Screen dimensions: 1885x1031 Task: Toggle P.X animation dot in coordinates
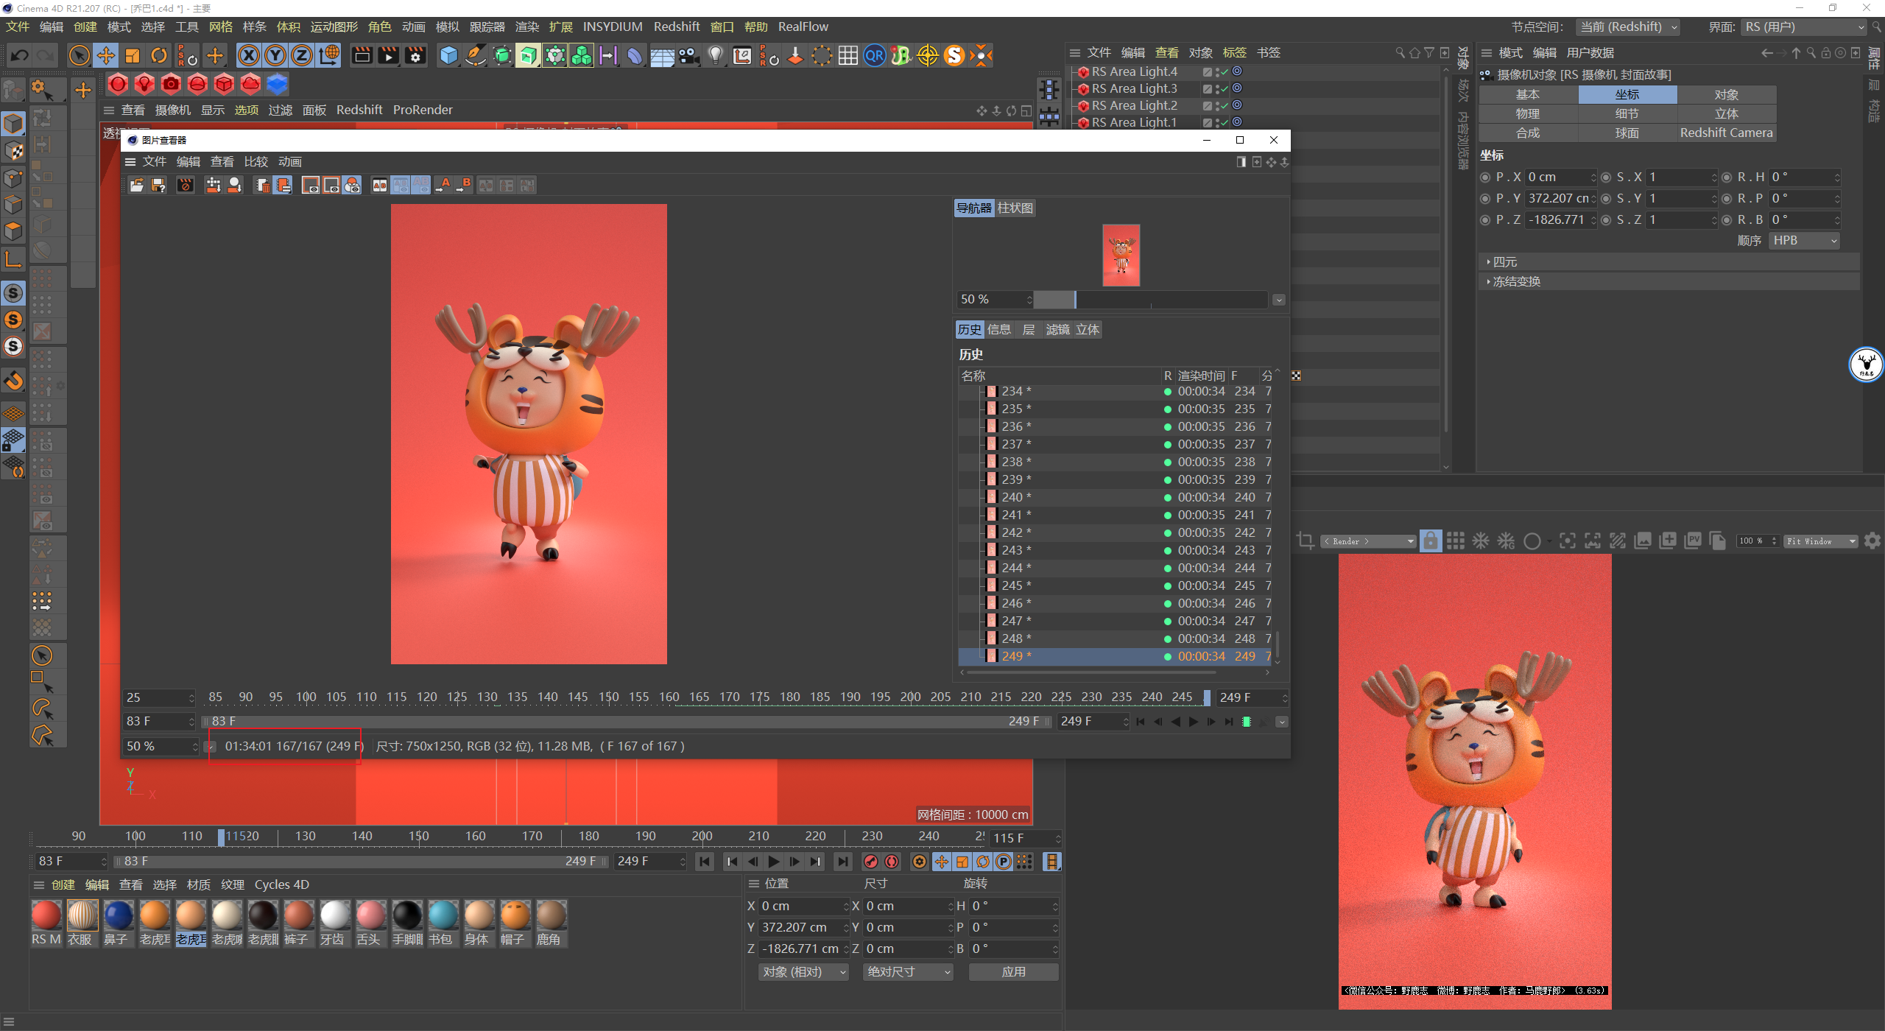click(1485, 177)
